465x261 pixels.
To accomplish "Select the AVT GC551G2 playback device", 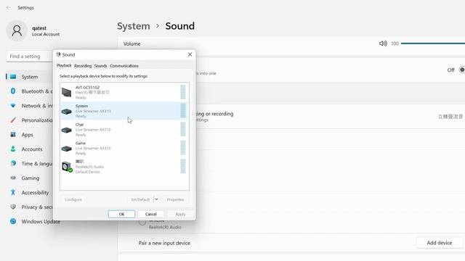I will [124, 92].
